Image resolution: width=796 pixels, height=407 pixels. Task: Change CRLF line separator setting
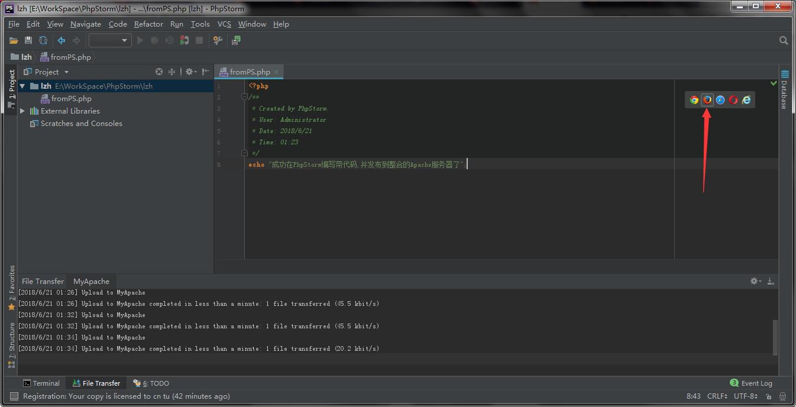[x=717, y=396]
